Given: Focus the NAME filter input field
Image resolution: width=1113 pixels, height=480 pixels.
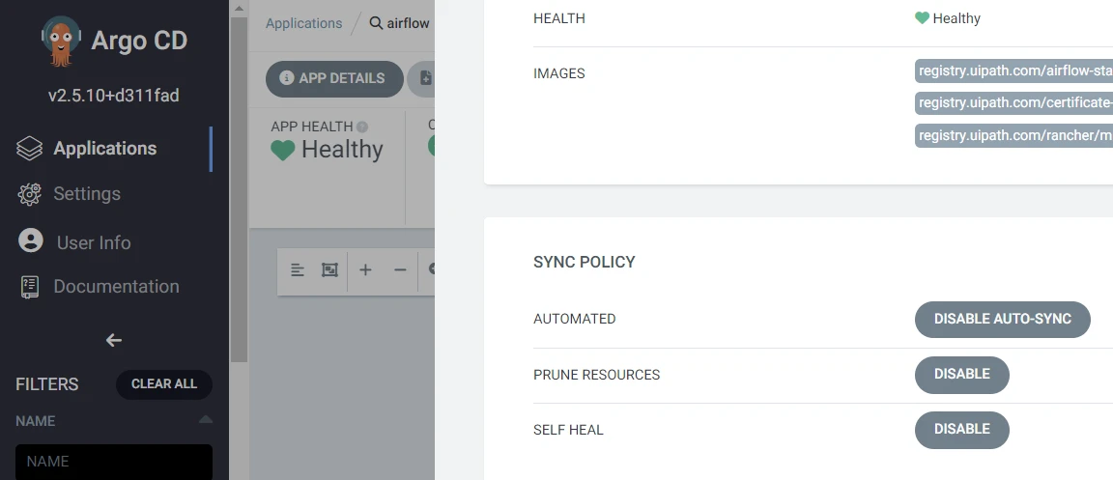Looking at the screenshot, I should click(x=114, y=462).
